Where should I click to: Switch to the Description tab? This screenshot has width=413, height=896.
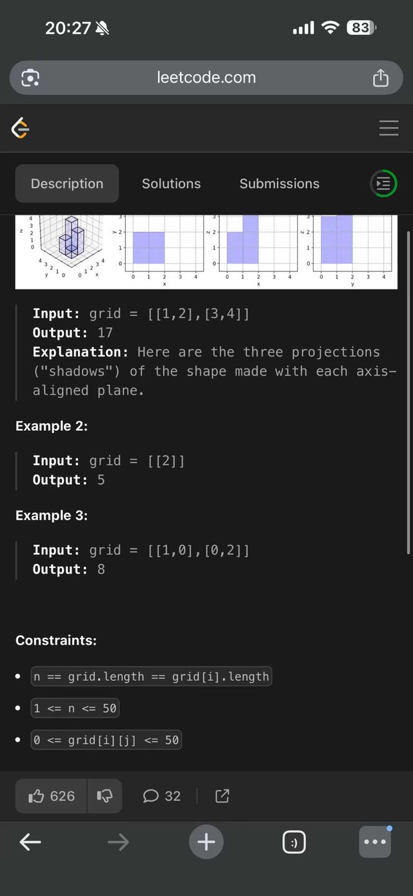click(x=67, y=183)
